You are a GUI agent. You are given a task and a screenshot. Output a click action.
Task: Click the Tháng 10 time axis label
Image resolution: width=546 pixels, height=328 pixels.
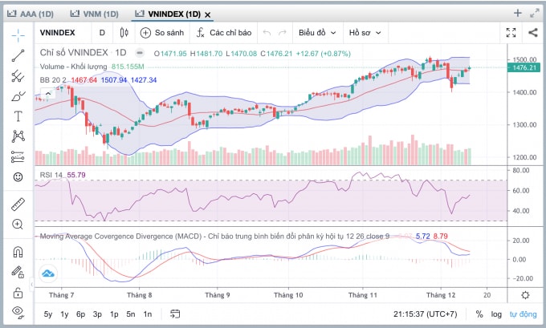point(288,295)
